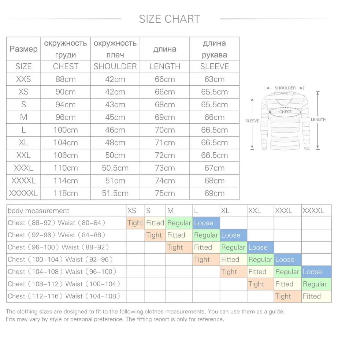Click the 65.5cm sleeve value for XS
This screenshot has height=338, width=338.
coord(215,92)
